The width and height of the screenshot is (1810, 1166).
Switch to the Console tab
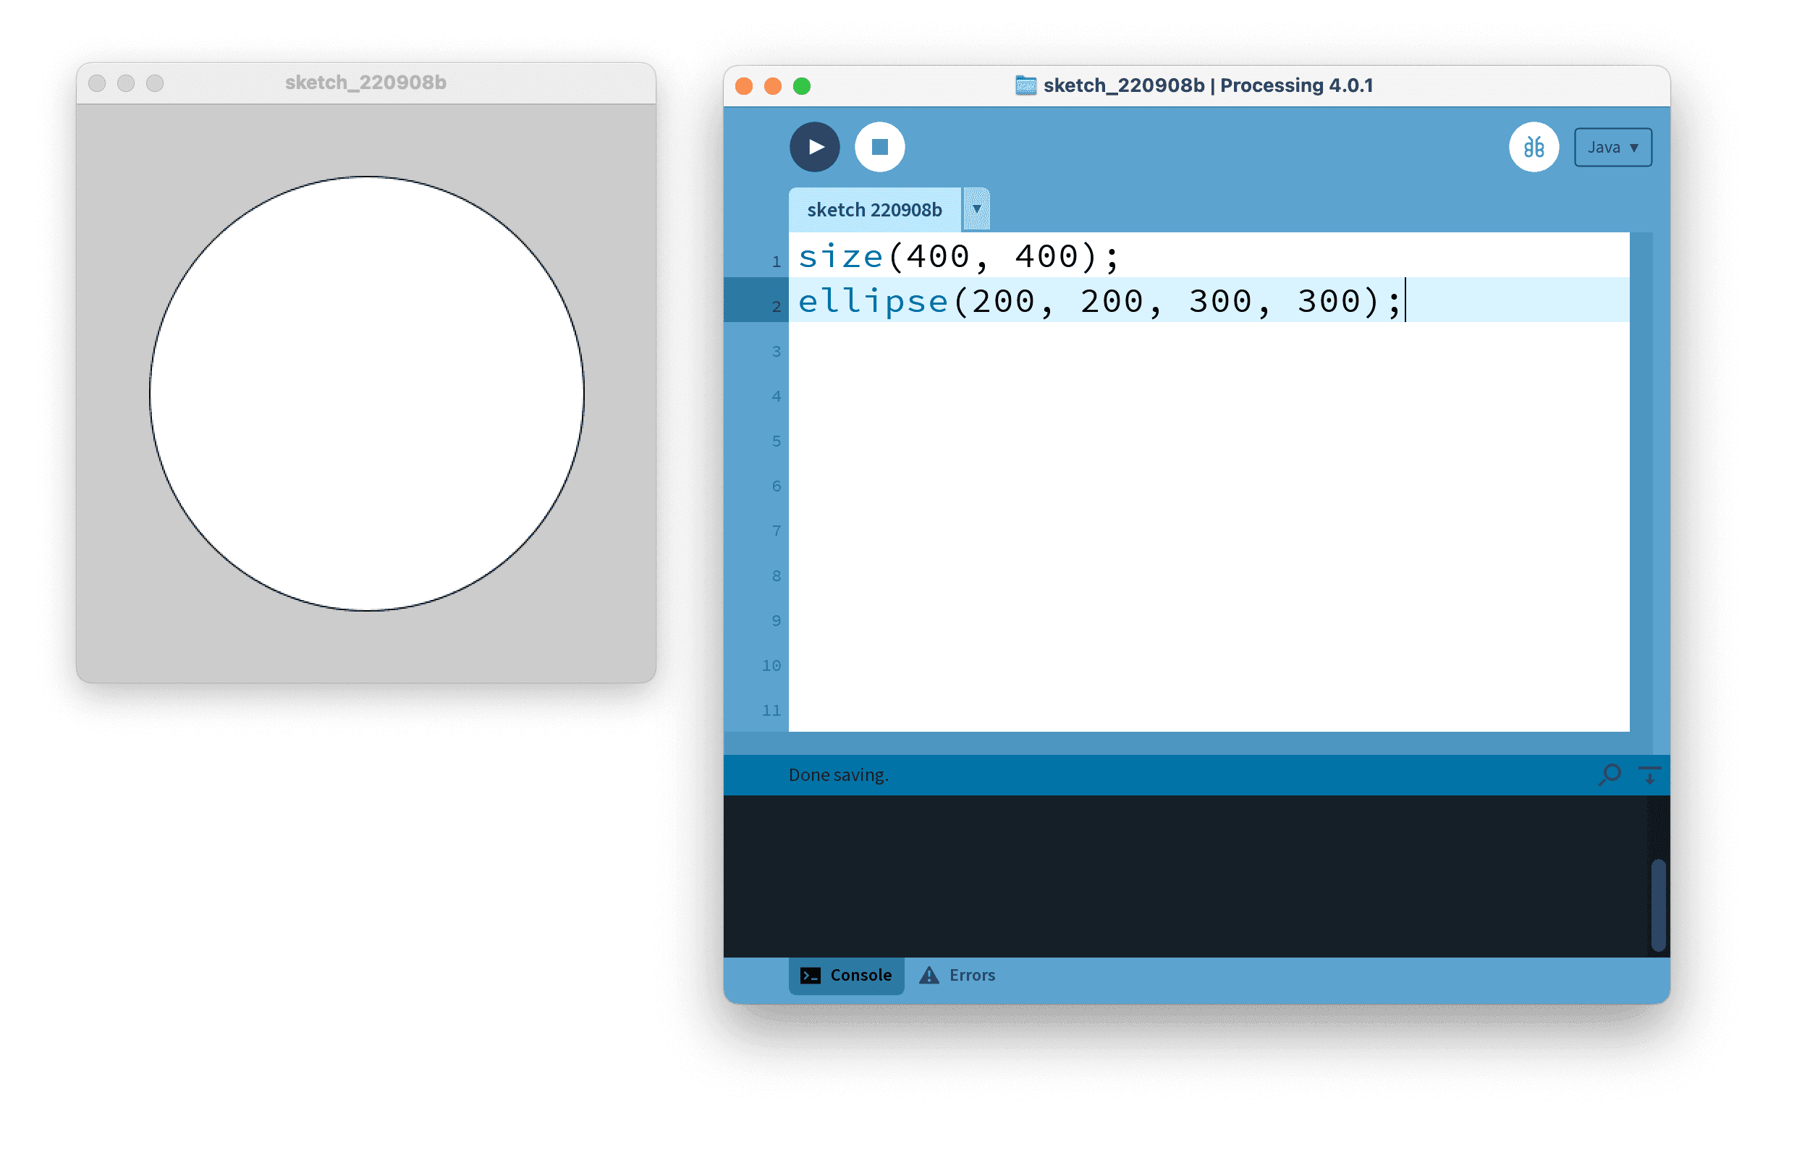845,975
